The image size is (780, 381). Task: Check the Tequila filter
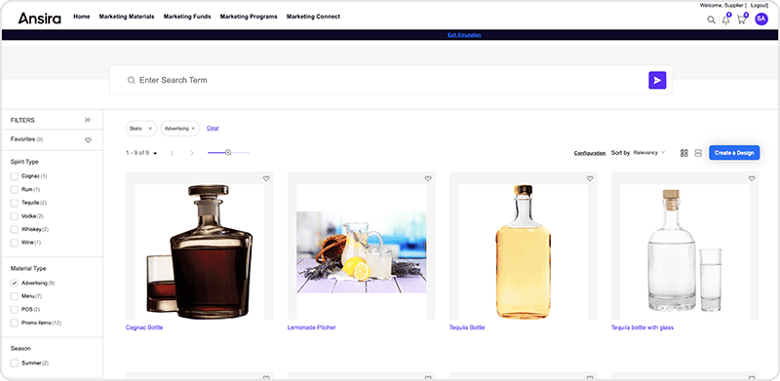15,203
